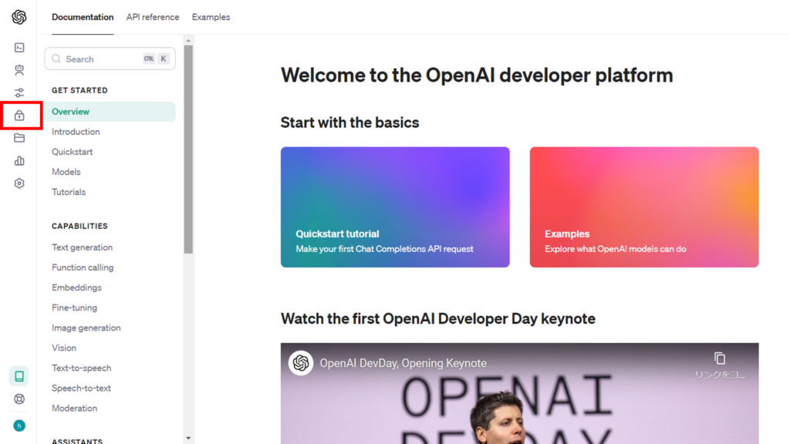The height and width of the screenshot is (444, 790).
Task: Open the Examples gradient card
Action: pyautogui.click(x=644, y=207)
